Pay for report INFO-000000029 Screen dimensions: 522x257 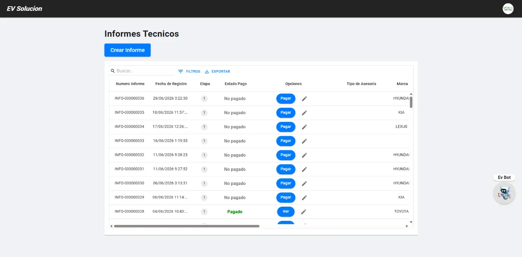point(286,198)
